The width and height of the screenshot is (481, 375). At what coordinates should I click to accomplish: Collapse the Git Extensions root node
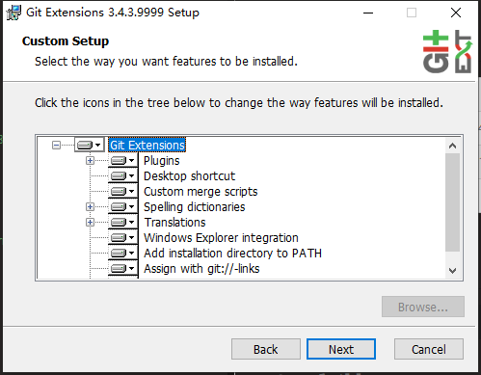tap(56, 145)
